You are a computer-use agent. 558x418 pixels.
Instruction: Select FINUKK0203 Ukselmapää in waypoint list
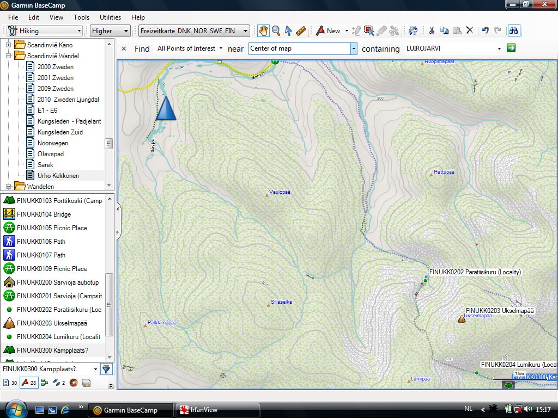tap(52, 323)
